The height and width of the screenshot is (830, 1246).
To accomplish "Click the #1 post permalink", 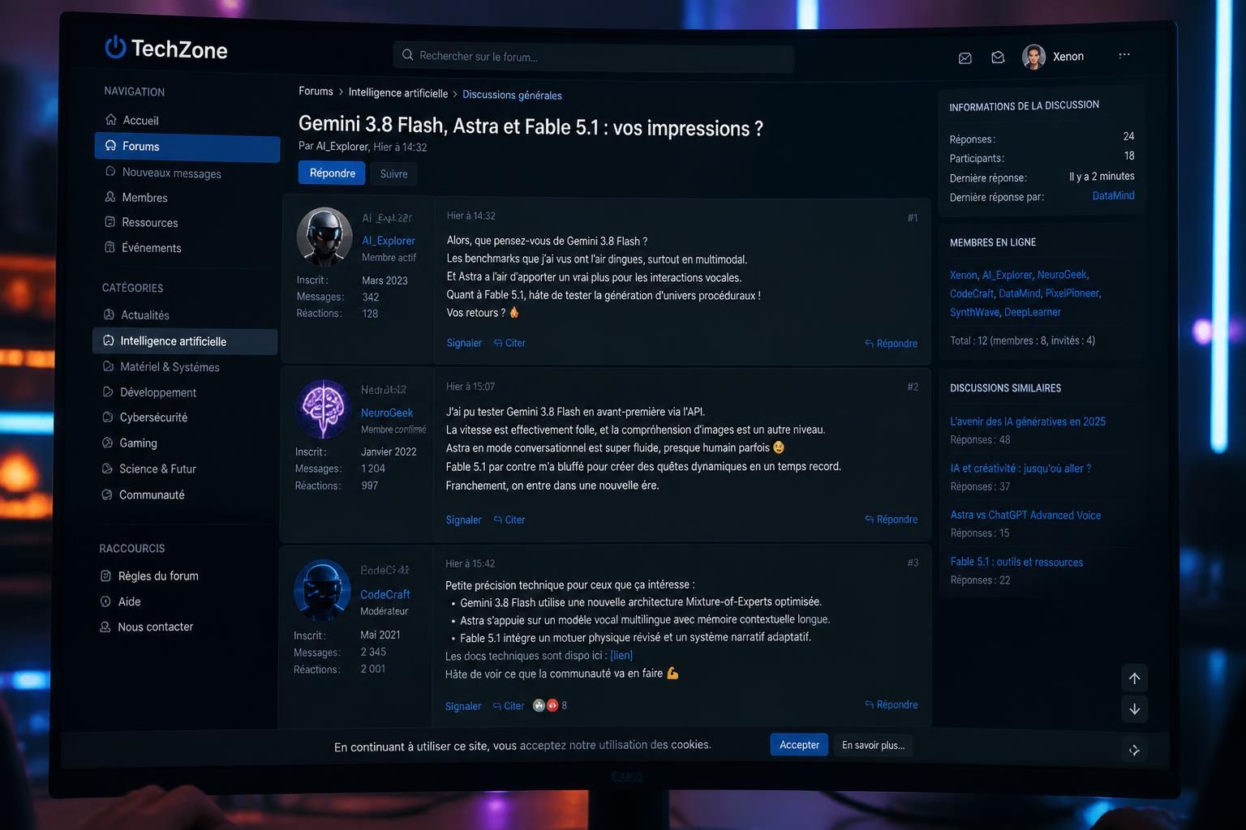I will pyautogui.click(x=913, y=218).
